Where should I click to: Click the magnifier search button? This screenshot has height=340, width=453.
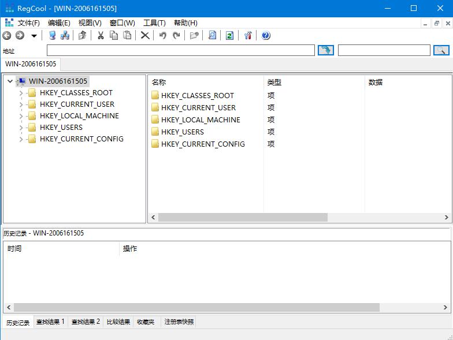point(441,50)
